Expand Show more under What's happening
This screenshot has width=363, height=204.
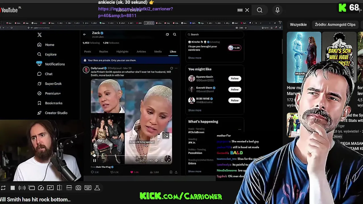[x=195, y=171]
